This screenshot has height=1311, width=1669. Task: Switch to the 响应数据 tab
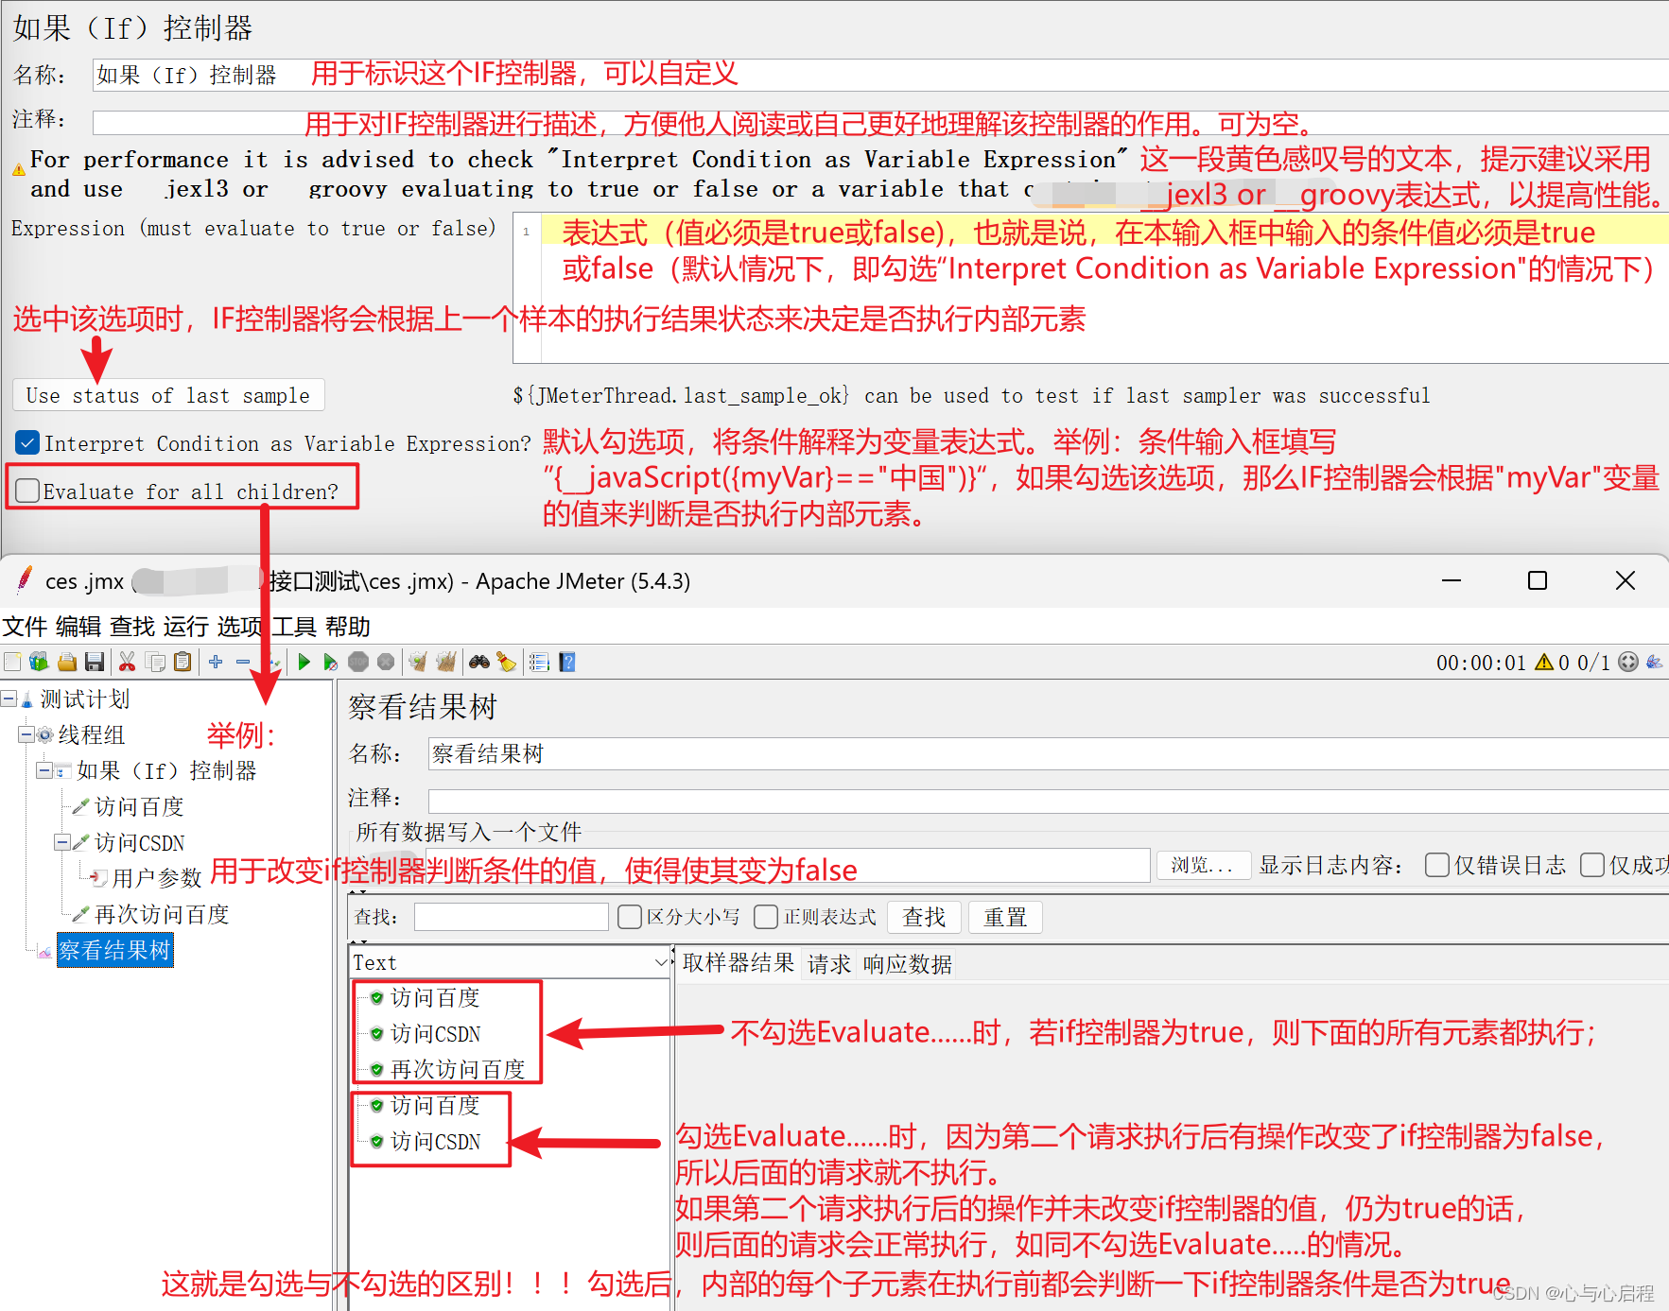pyautogui.click(x=908, y=963)
